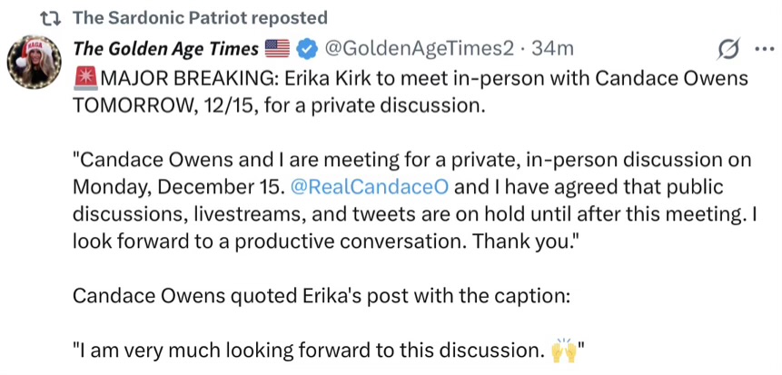
Task: Open The Sardonic Patriot reposted link
Action: 199,18
